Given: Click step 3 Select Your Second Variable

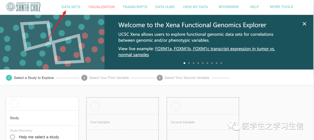Looking at the screenshot, I should [183, 78].
